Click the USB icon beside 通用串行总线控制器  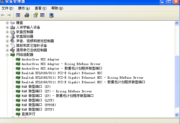point(13,50)
